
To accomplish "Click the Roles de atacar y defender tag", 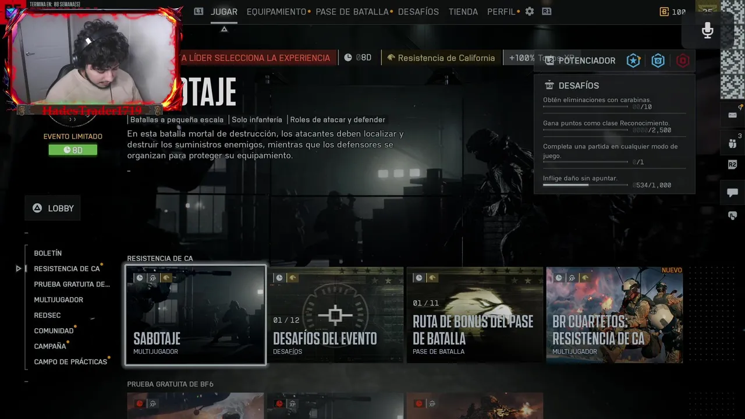I will pyautogui.click(x=338, y=120).
